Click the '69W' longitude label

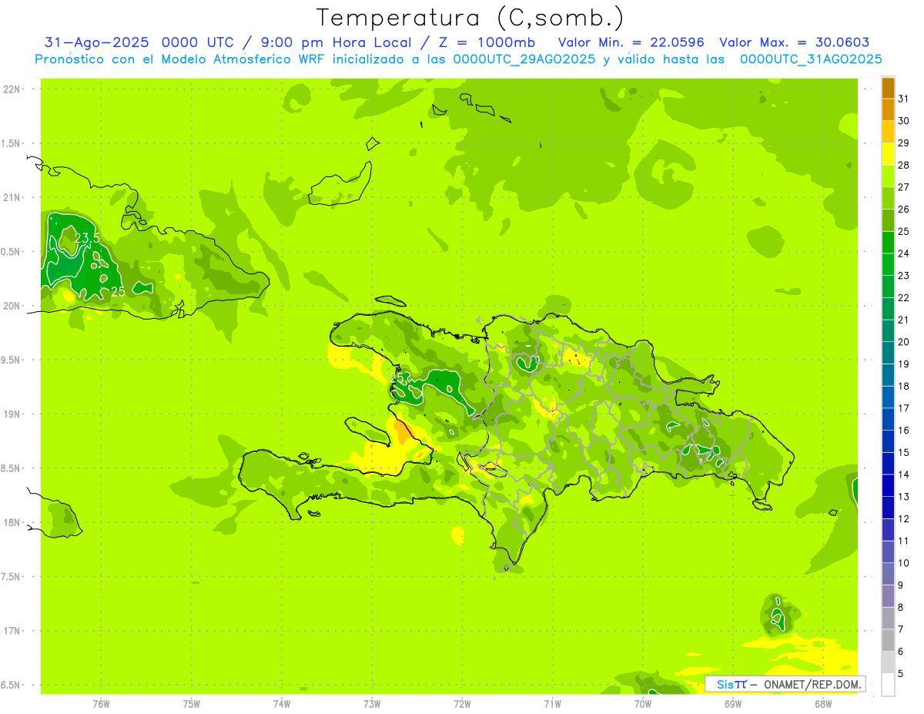732,703
